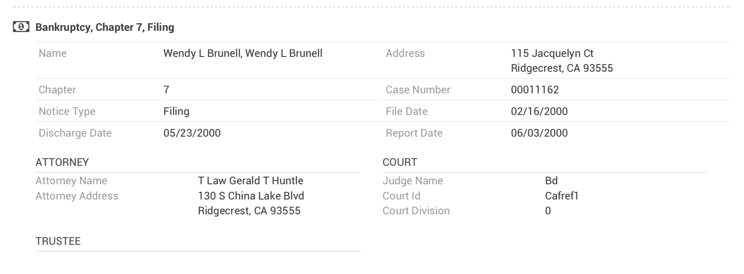Select Ridgecrest, CA 93555 under debtor address
Viewport: 744px width, 274px height.
pos(562,68)
